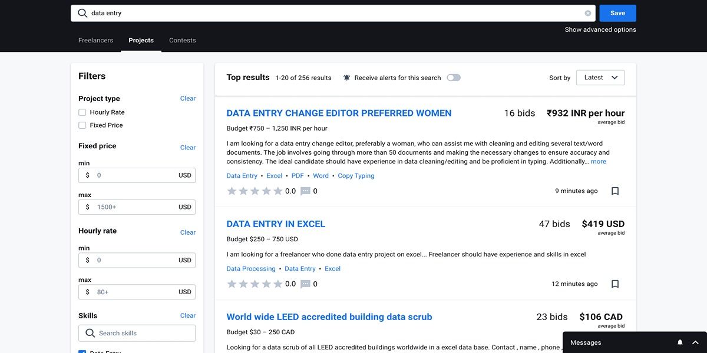The width and height of the screenshot is (707, 353).
Task: Open the World wide LEED building data scrub project
Action: [x=329, y=317]
